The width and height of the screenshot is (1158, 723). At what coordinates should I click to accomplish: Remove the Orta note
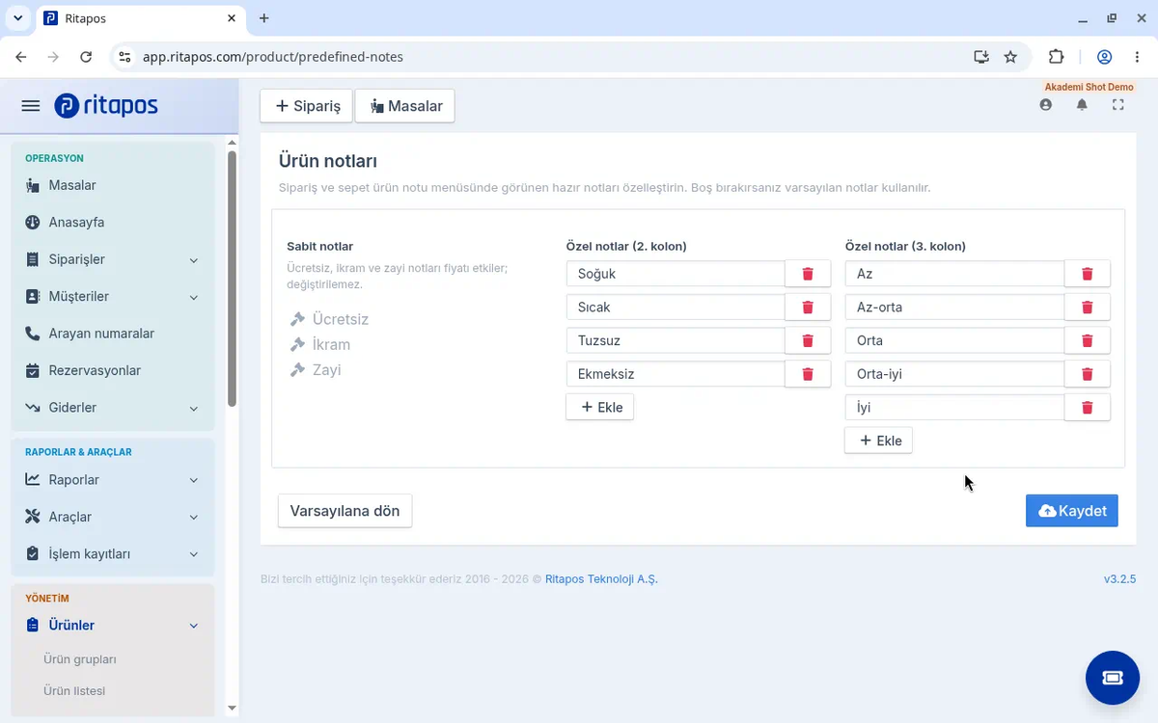(1087, 340)
